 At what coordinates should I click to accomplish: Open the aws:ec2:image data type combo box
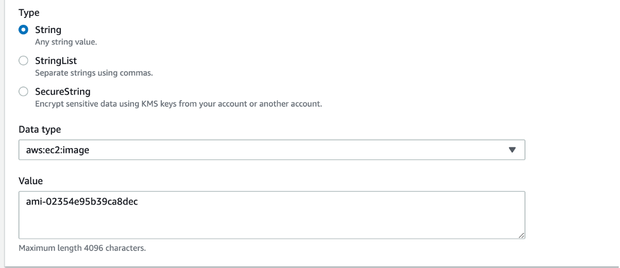click(272, 151)
